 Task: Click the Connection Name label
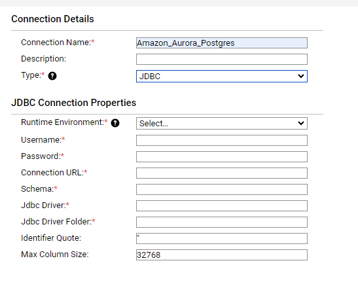click(58, 43)
